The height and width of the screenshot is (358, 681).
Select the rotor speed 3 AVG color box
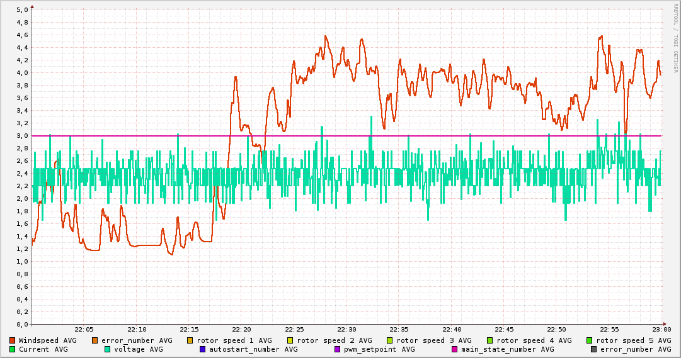click(389, 340)
